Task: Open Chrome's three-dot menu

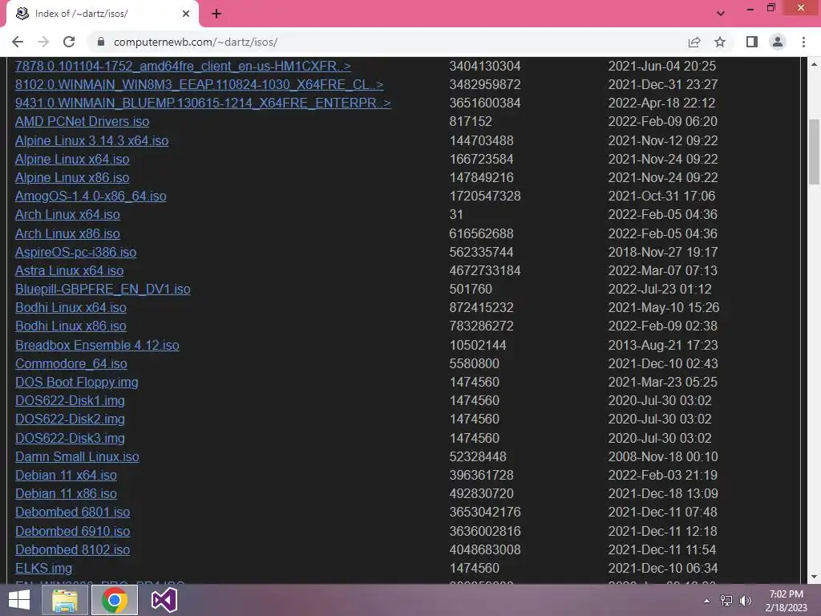Action: coord(803,42)
